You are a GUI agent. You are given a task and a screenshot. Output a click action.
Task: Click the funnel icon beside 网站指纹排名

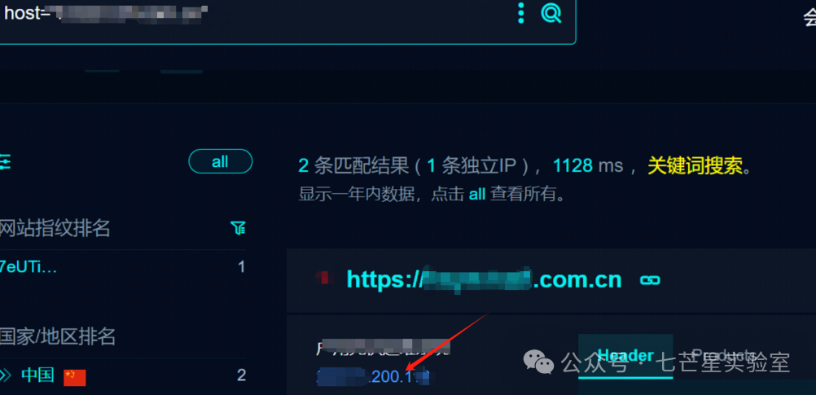pos(238,227)
